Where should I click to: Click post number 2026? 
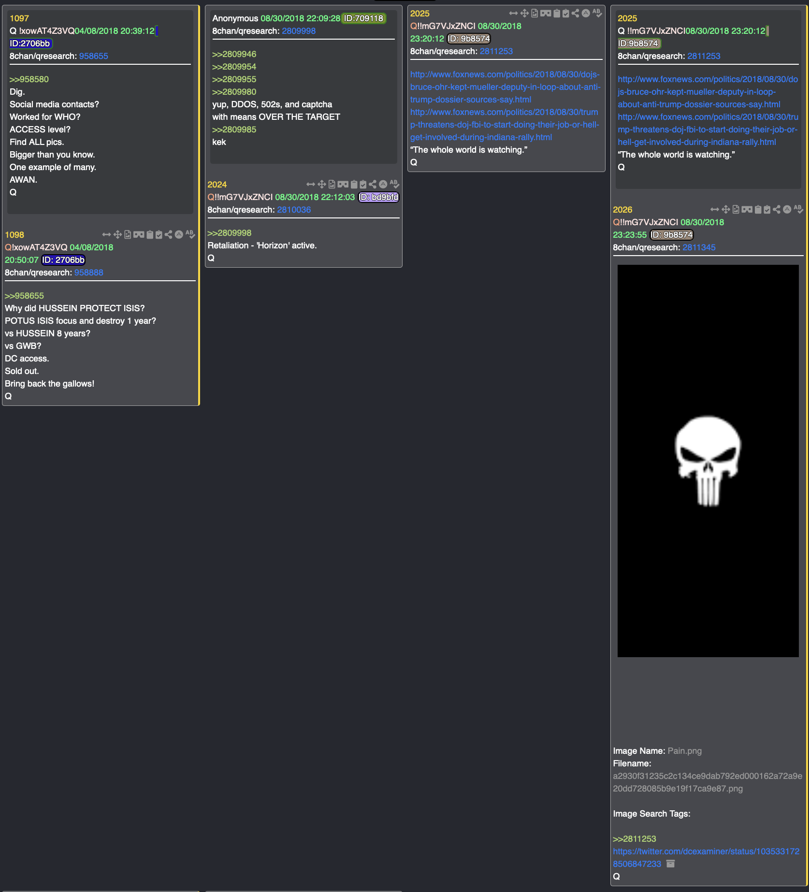click(622, 210)
